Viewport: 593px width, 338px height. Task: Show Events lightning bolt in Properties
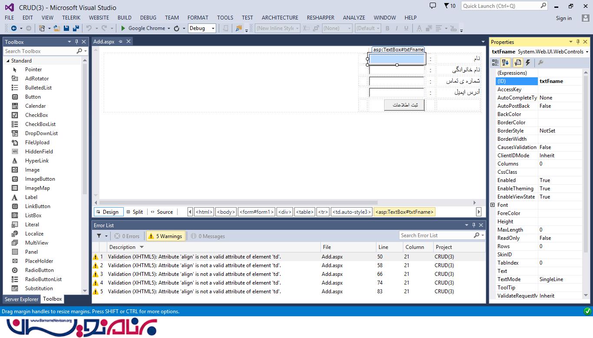[528, 63]
